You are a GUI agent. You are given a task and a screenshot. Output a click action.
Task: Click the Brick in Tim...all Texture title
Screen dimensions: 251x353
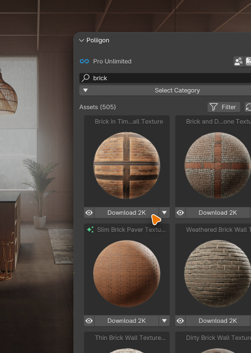point(129,122)
